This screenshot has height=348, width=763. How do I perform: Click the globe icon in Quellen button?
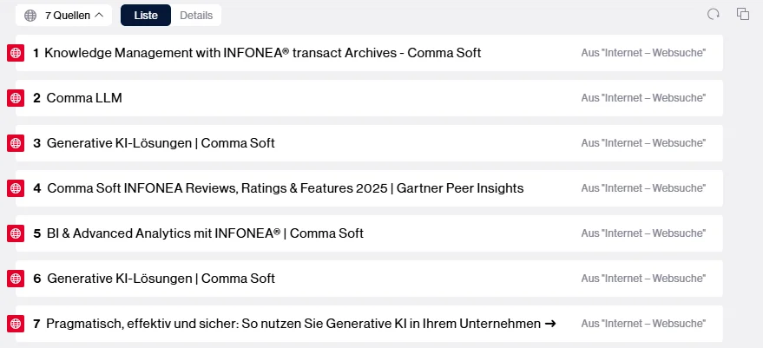tap(31, 15)
